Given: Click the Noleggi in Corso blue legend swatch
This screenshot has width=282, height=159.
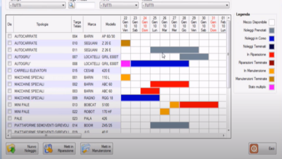Looking at the screenshot, I should tap(272, 38).
